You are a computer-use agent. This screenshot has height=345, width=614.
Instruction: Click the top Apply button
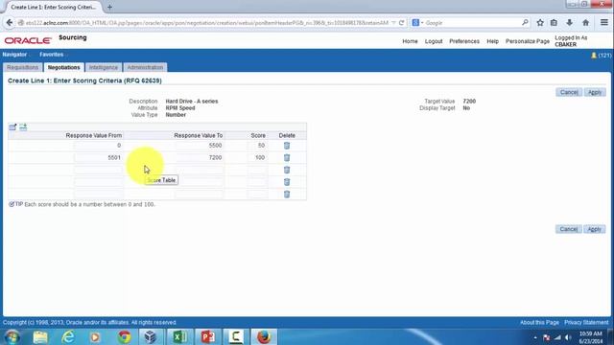[x=595, y=92]
